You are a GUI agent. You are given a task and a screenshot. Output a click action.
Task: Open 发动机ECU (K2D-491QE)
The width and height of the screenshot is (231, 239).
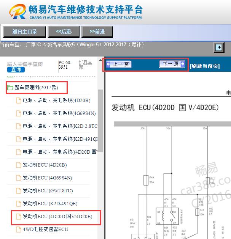(x=50, y=204)
